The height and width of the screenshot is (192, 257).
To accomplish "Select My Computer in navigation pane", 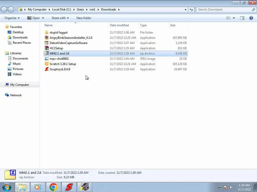I will tap(20, 84).
